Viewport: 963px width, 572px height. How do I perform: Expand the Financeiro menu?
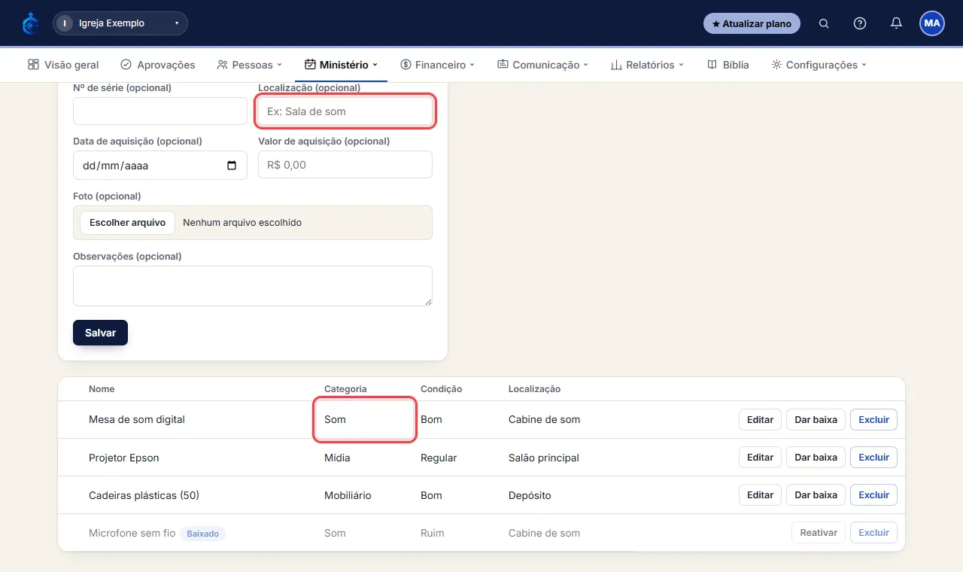[438, 65]
